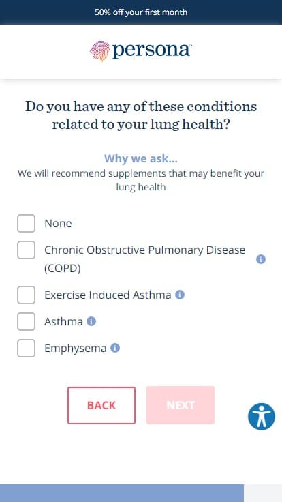Open the accessibility widget icon
Image resolution: width=282 pixels, height=502 pixels.
pos(261,416)
